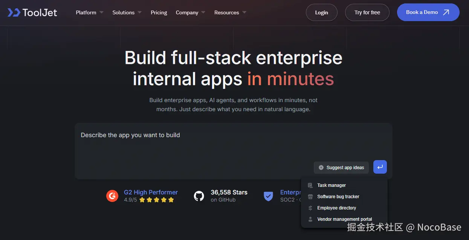Click the Book a Demo button
The height and width of the screenshot is (240, 469).
click(x=428, y=12)
